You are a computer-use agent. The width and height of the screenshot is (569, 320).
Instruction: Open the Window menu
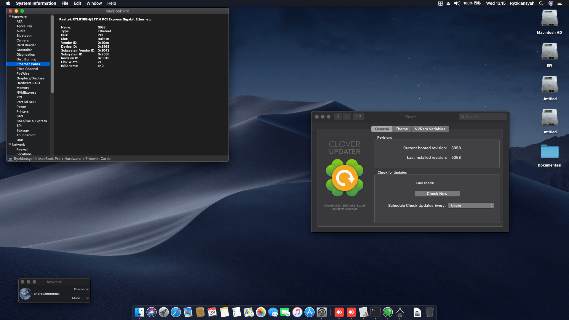pyautogui.click(x=94, y=3)
